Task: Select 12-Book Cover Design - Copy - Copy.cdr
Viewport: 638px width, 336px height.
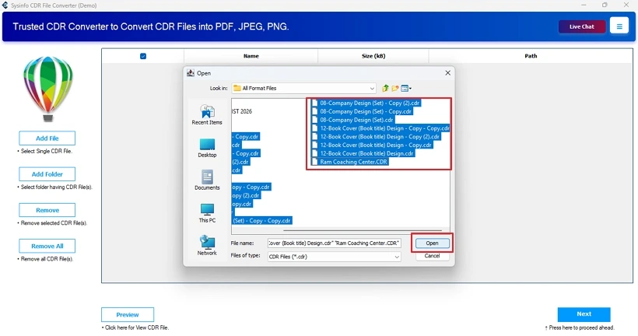Action: tap(380, 128)
